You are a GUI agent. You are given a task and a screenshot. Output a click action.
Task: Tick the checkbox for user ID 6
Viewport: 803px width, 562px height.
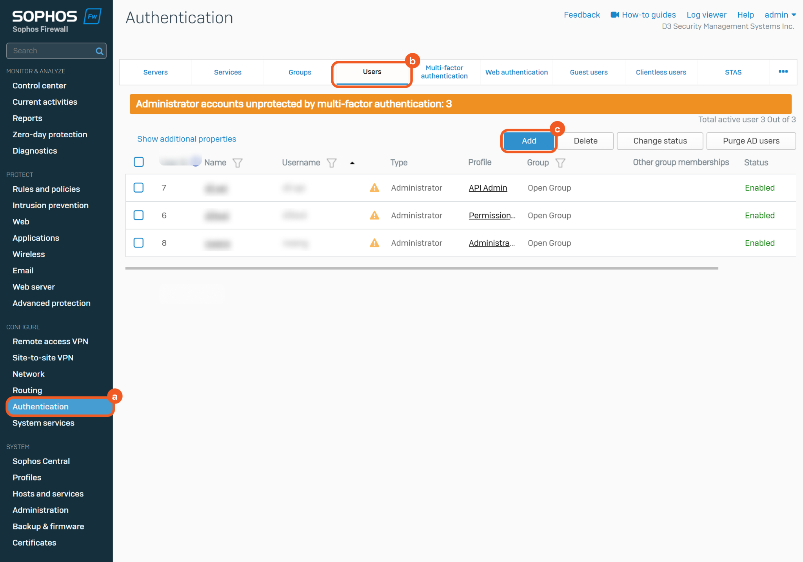[138, 215]
